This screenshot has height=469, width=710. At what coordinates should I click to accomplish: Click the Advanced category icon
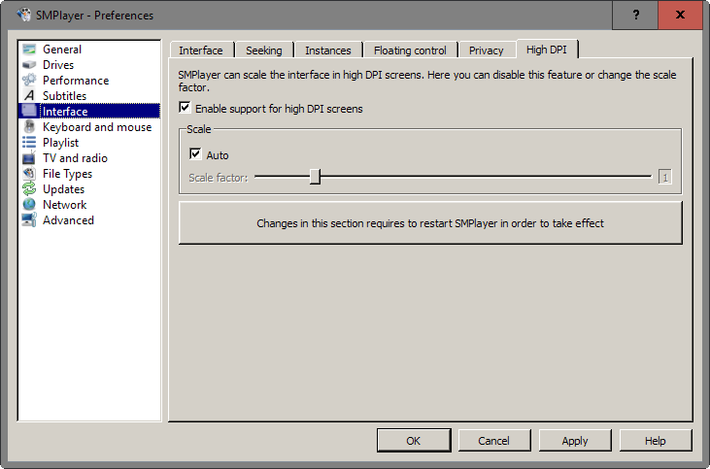pyautogui.click(x=29, y=220)
